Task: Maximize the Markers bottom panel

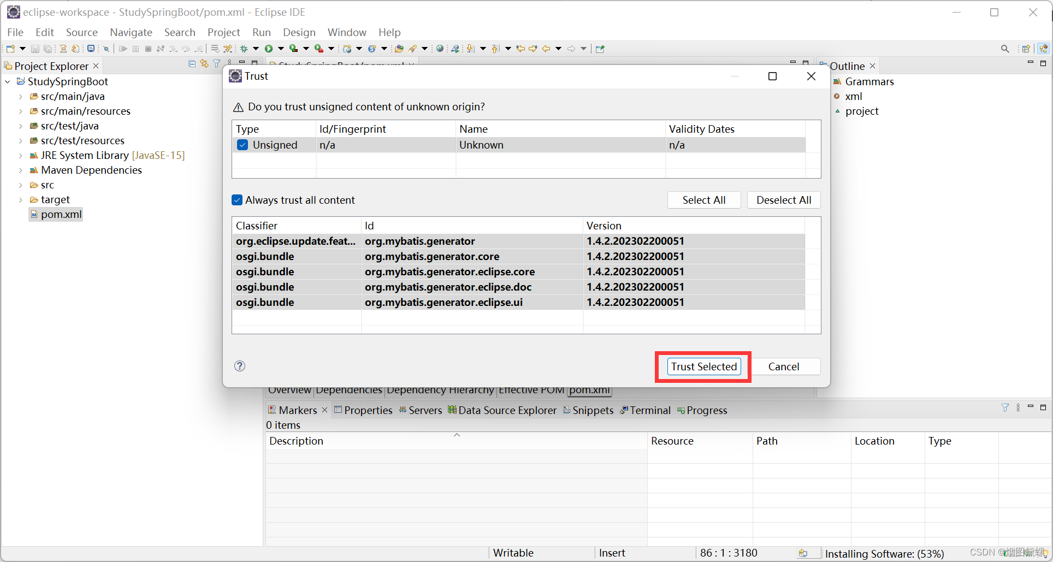Action: (x=1043, y=407)
